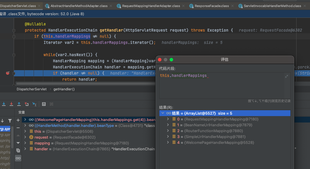Click field icon beside the handler variable

point(31,149)
